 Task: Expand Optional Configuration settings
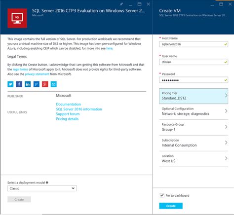click(194, 111)
